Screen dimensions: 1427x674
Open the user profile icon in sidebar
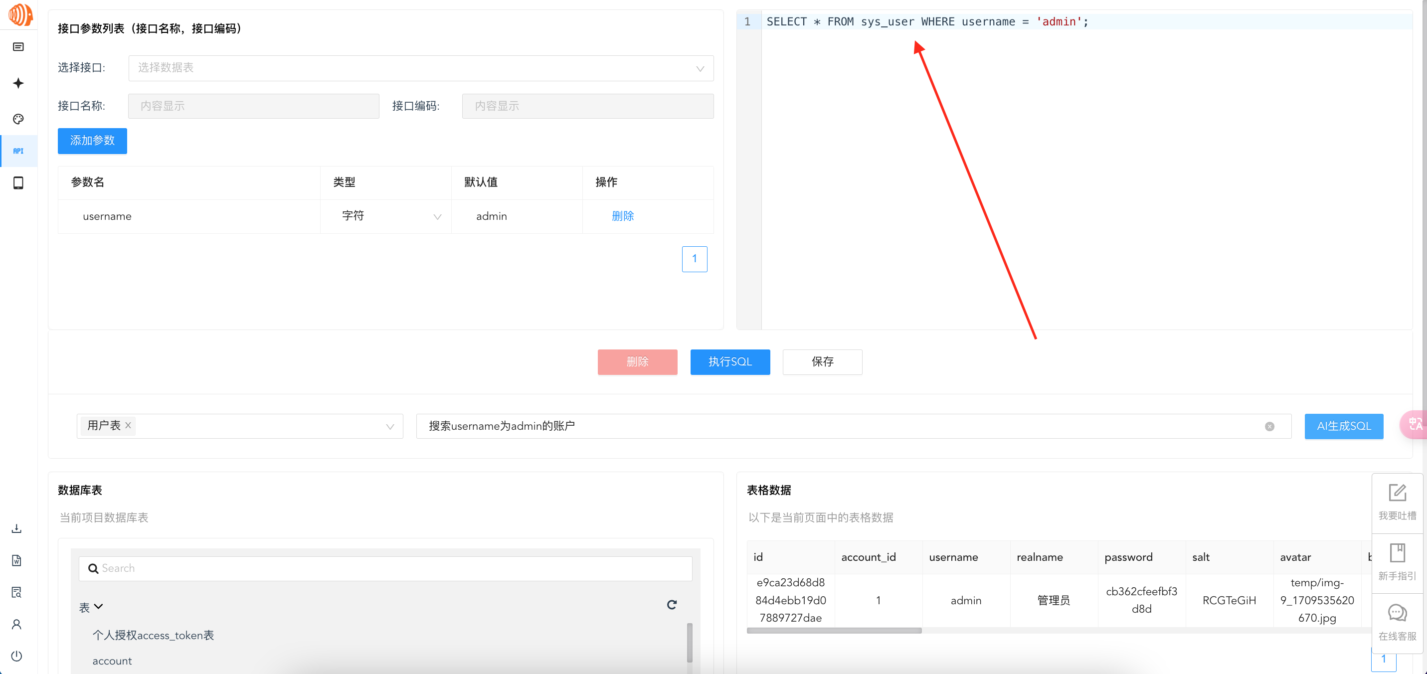tap(16, 624)
